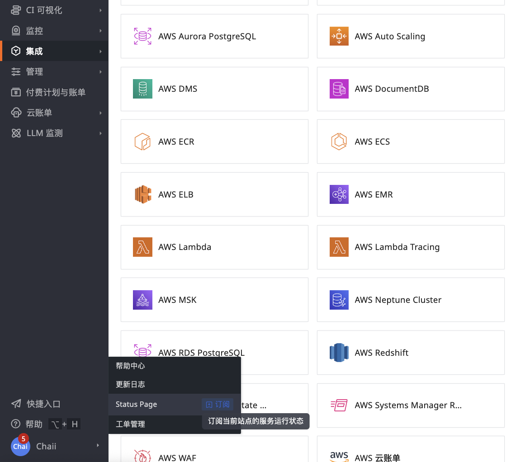Click the AWS DMS green database icon
The height and width of the screenshot is (462, 511).
pos(142,89)
